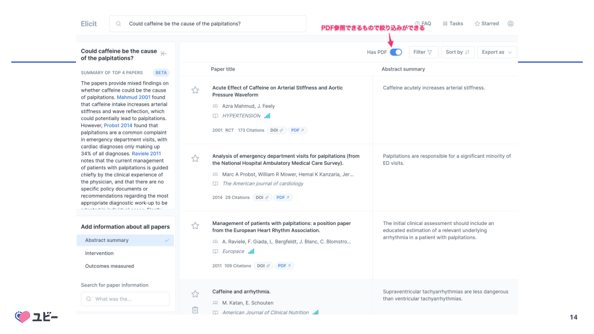594x334 pixels.
Task: Enable the Intervention information column
Action: [100, 253]
